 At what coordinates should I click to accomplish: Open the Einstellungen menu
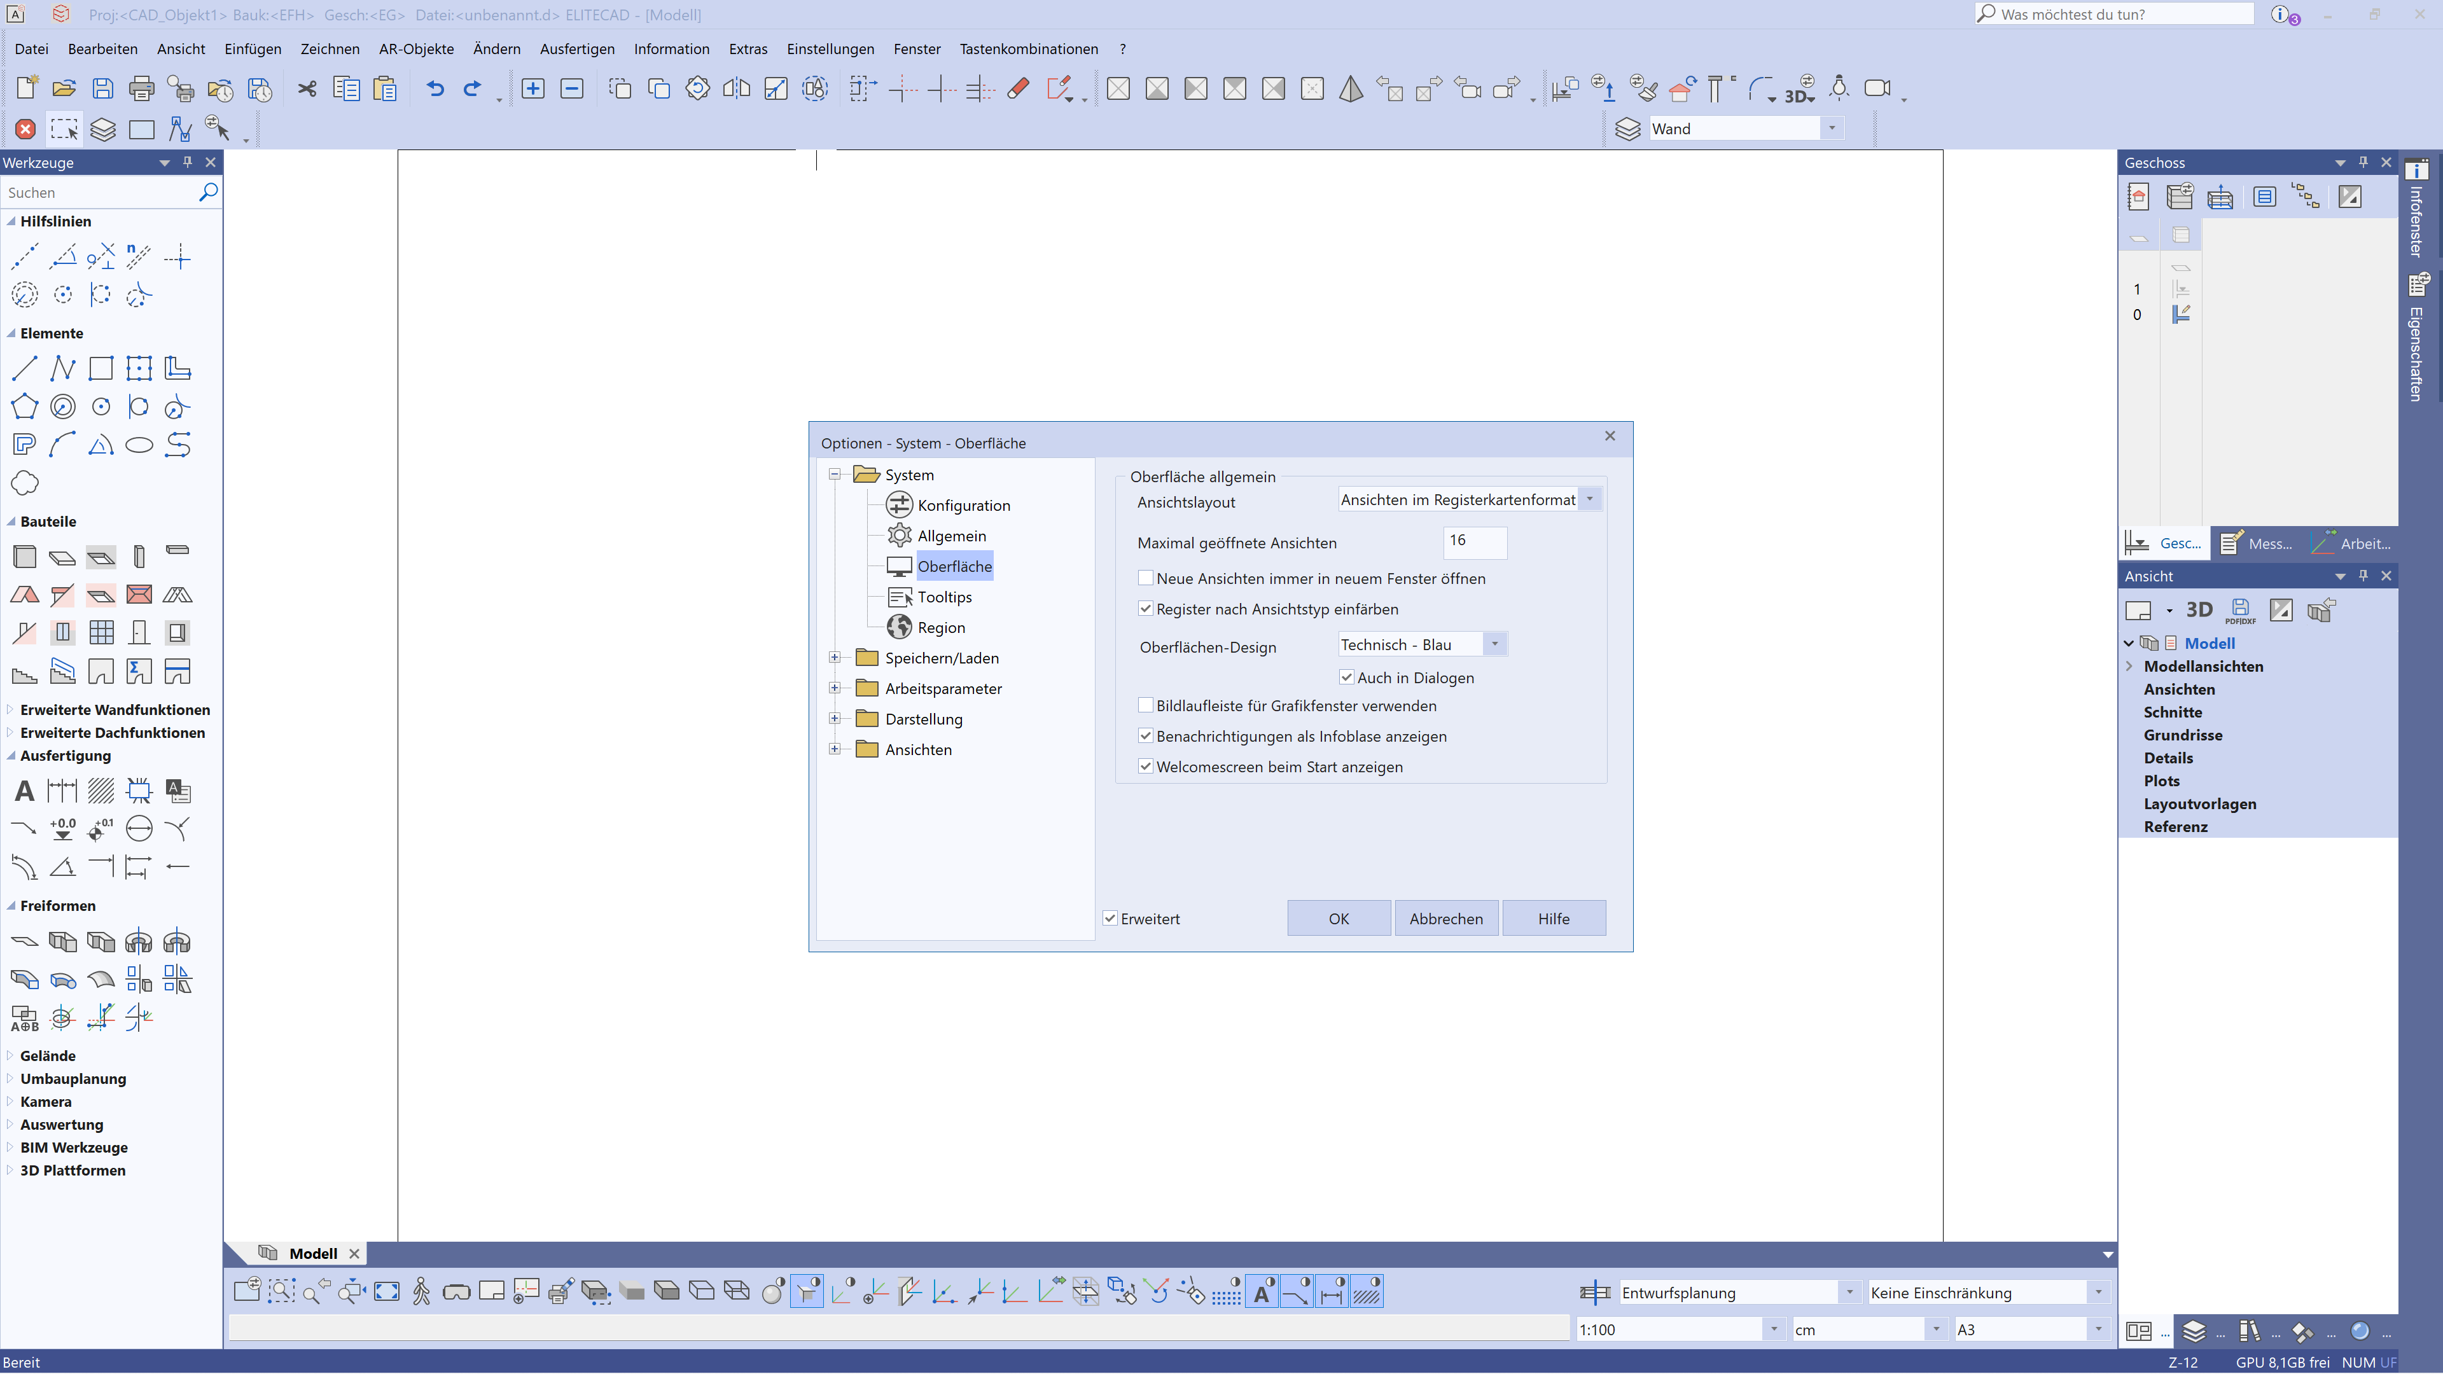tap(830, 48)
